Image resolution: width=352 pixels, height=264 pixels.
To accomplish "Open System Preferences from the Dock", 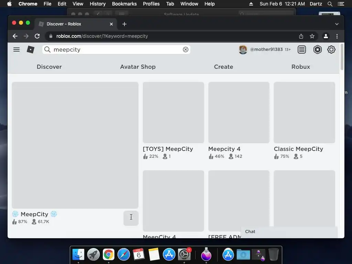I will [184, 255].
